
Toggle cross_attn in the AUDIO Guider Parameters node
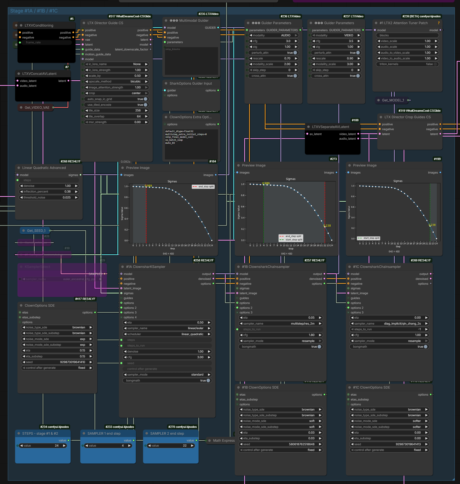click(x=273, y=76)
